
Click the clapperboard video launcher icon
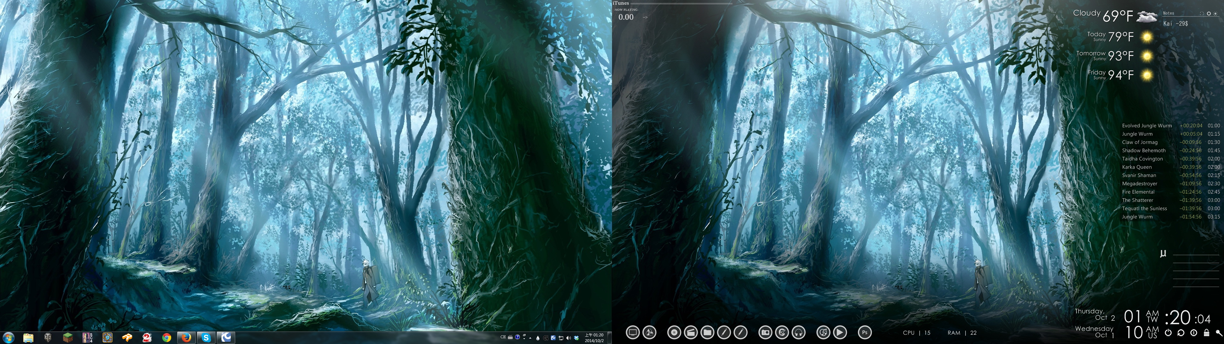point(691,333)
